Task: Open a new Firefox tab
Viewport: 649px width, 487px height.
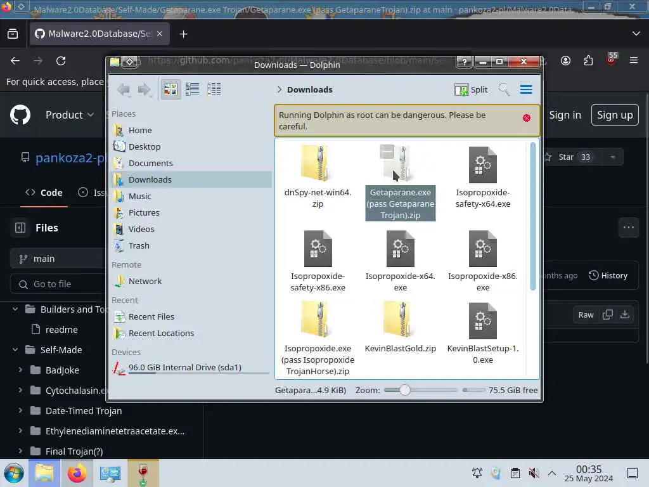Action: click(183, 34)
